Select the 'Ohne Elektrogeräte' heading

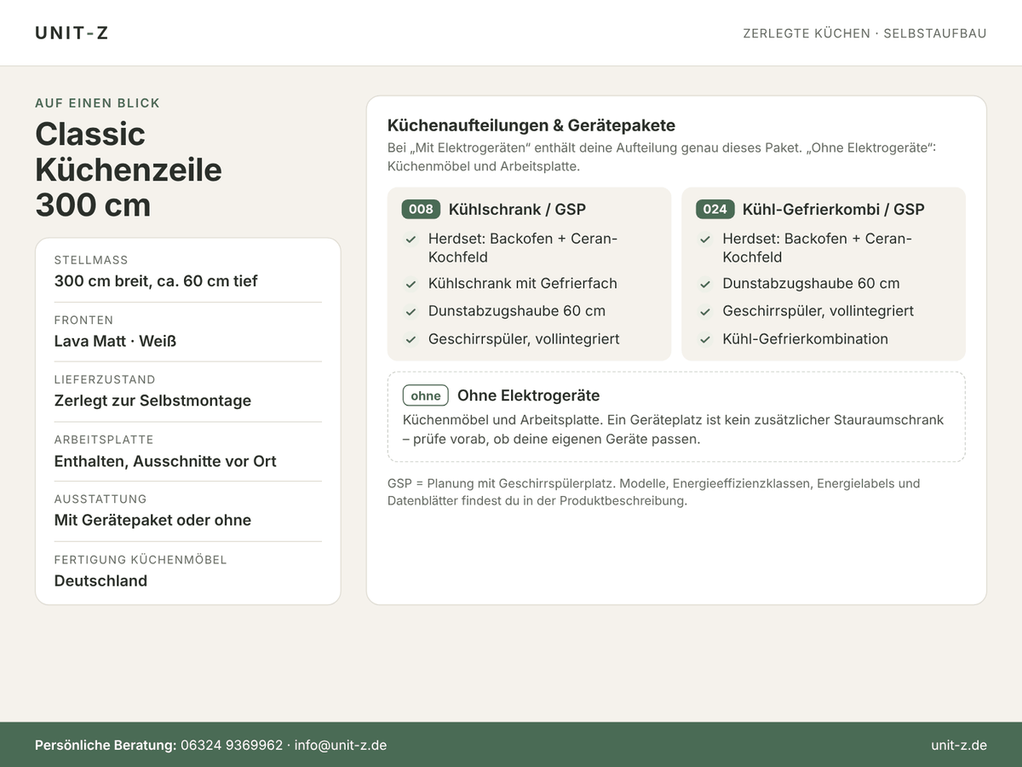pyautogui.click(x=528, y=395)
